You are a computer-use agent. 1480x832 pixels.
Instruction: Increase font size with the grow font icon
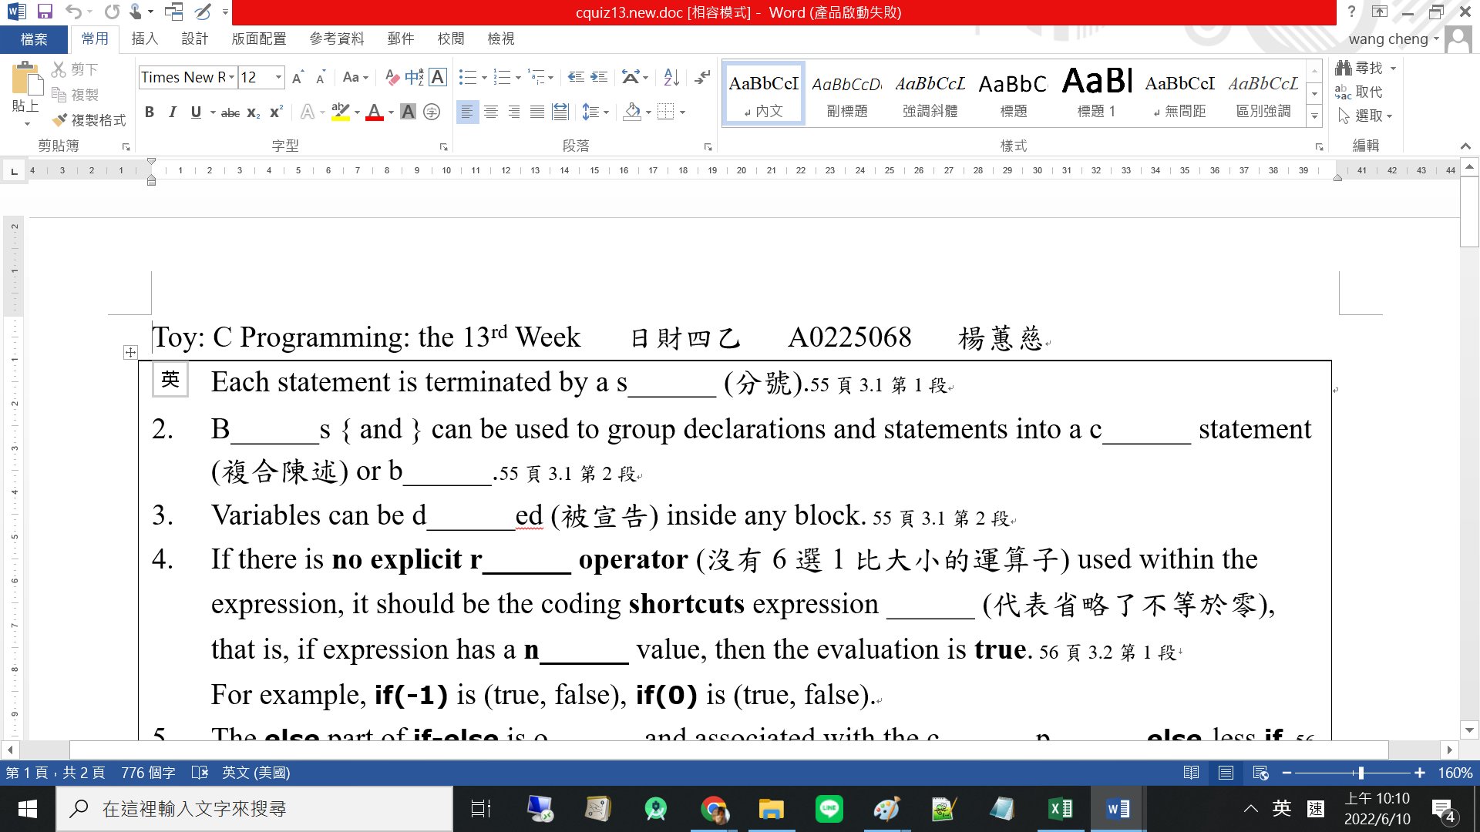[298, 77]
